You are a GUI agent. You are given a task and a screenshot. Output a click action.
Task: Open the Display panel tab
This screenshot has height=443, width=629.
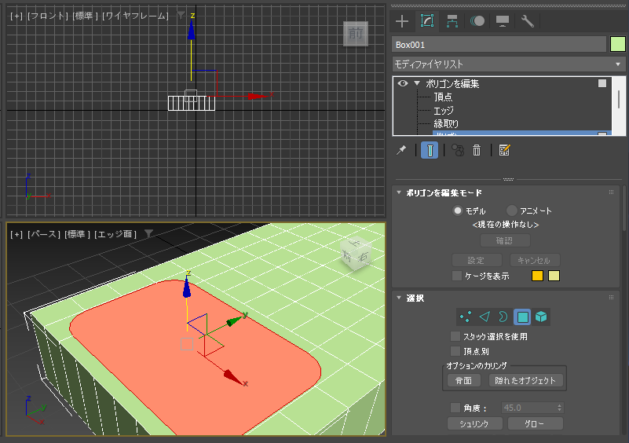[x=503, y=21]
